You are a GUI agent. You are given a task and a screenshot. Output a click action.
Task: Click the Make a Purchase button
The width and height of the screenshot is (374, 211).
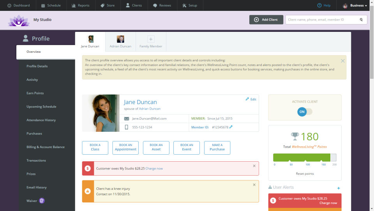click(217, 148)
